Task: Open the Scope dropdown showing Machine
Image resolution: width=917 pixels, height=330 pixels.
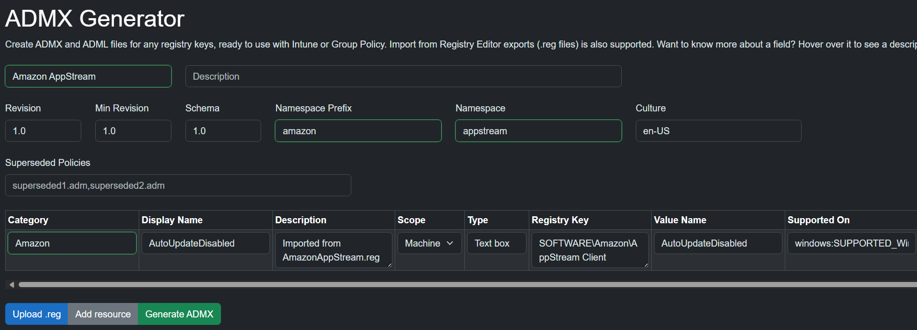Action: [x=429, y=243]
